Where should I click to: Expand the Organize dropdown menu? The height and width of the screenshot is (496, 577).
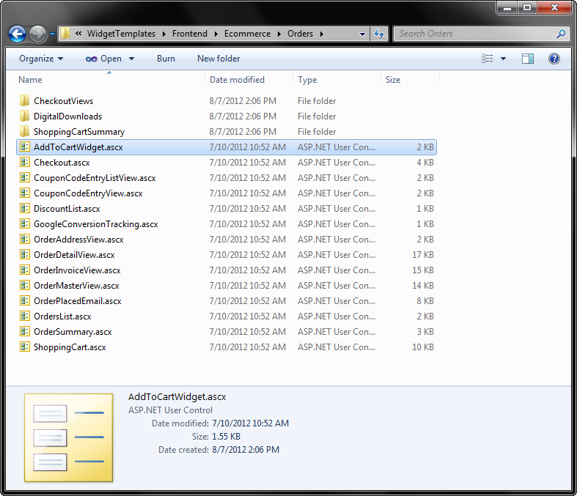(41, 59)
